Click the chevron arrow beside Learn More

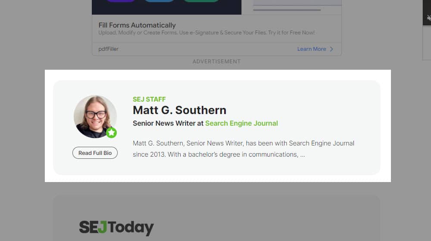331,49
